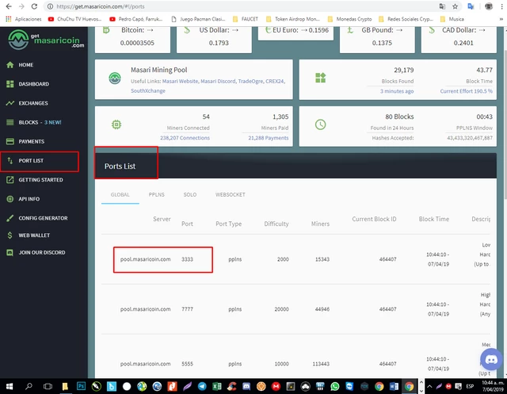This screenshot has height=394, width=507.
Task: Go to the Dashboard section
Action: coord(28,84)
